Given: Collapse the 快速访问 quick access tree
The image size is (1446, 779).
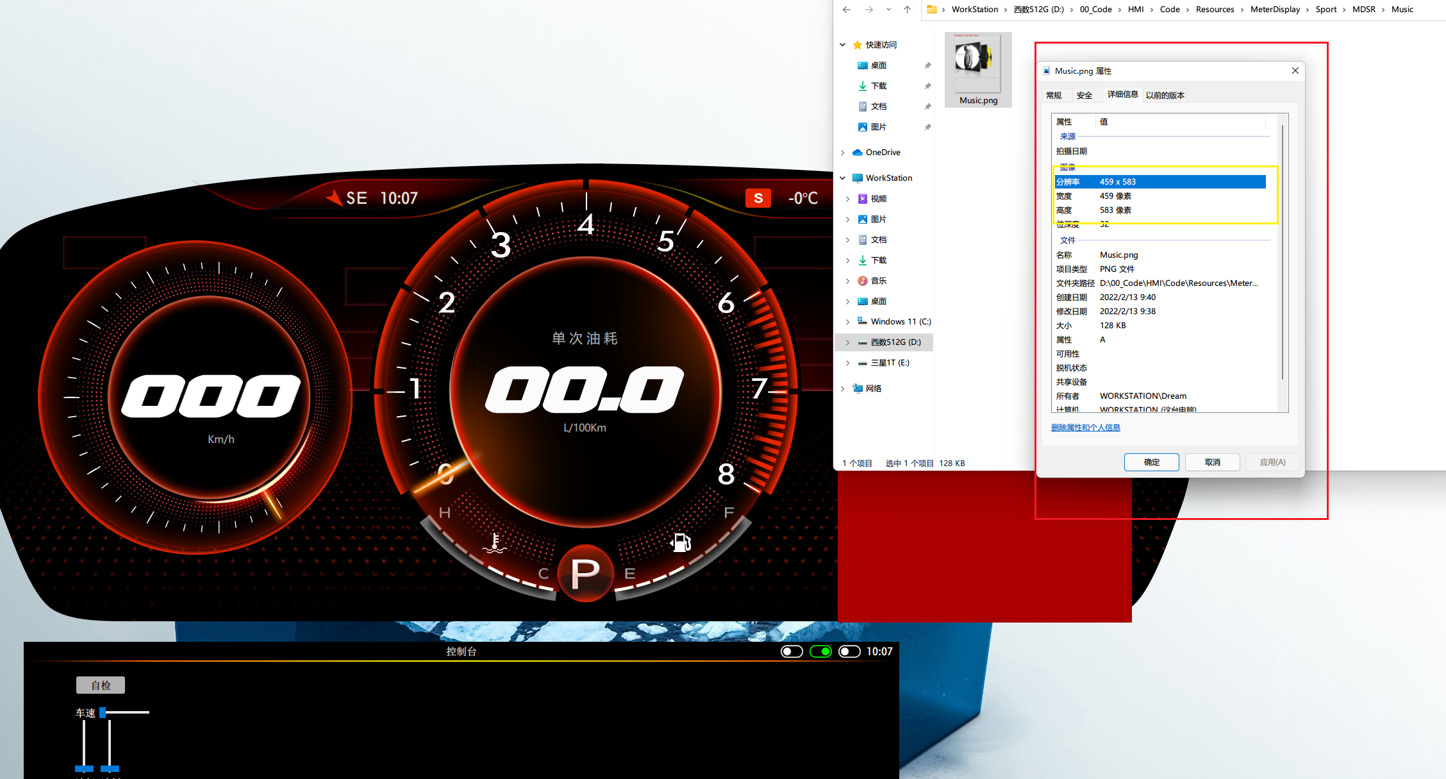Looking at the screenshot, I should [843, 45].
